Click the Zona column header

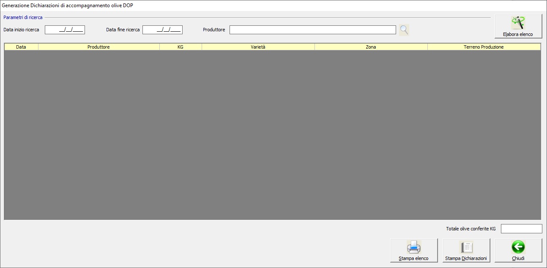371,47
